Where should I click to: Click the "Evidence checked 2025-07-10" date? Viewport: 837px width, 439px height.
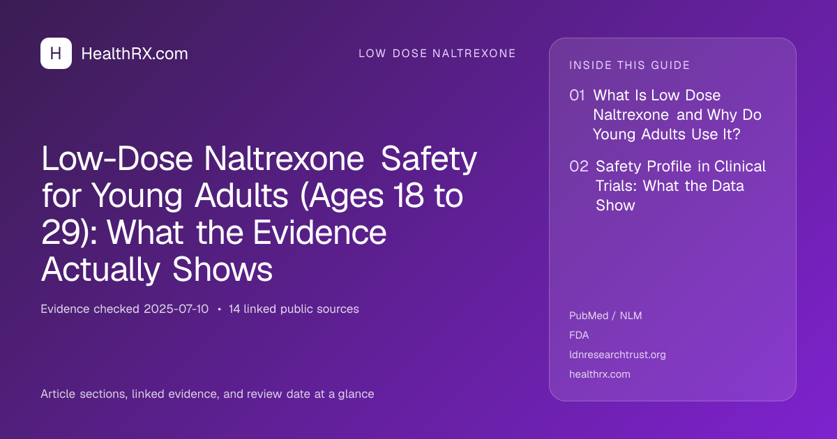pos(125,309)
